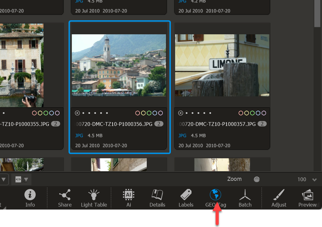Click filename 00720-DMC-TZ10-P1000357.JPG
The width and height of the screenshot is (322, 227).
coord(217,124)
